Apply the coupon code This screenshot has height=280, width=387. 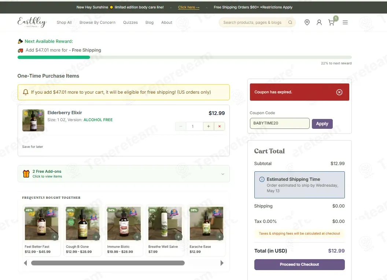(322, 124)
